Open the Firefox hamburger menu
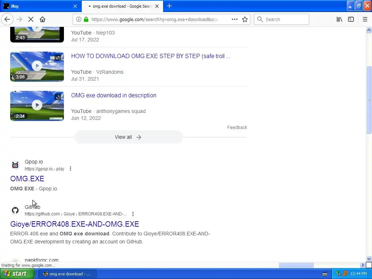The image size is (372, 279). click(x=365, y=20)
